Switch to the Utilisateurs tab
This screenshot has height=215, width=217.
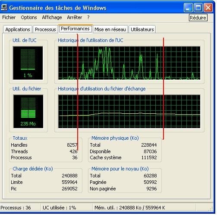click(x=142, y=29)
